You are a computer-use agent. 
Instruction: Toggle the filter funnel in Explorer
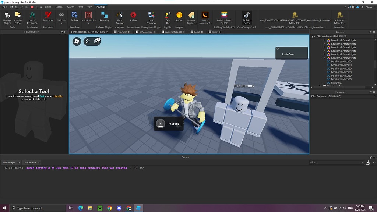tap(313, 36)
